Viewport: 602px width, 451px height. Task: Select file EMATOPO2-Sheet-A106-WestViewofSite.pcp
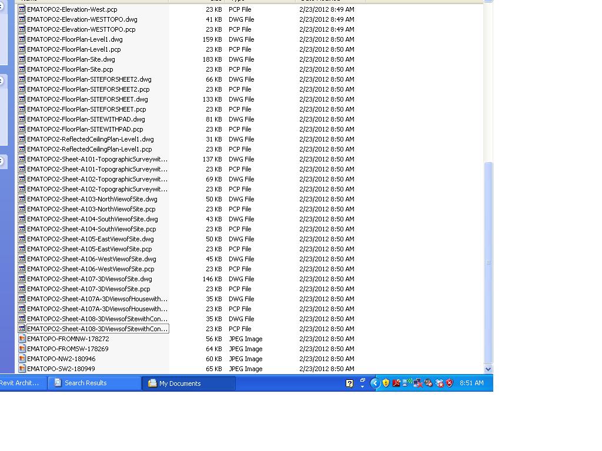pos(91,268)
